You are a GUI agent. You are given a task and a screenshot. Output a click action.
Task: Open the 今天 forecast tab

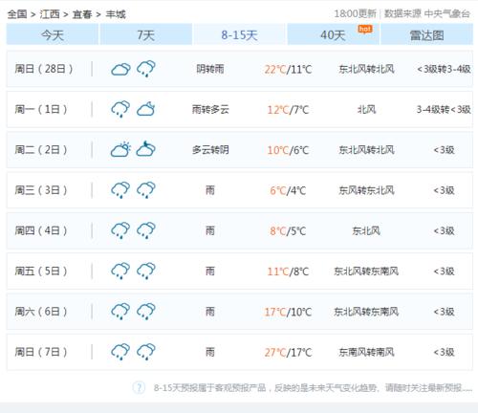(53, 34)
